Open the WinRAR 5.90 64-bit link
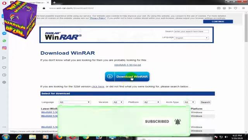Viewport: 248px width, 140px height. (127, 65)
